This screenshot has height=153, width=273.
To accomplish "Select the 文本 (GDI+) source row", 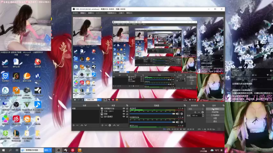I will tap(114, 111).
